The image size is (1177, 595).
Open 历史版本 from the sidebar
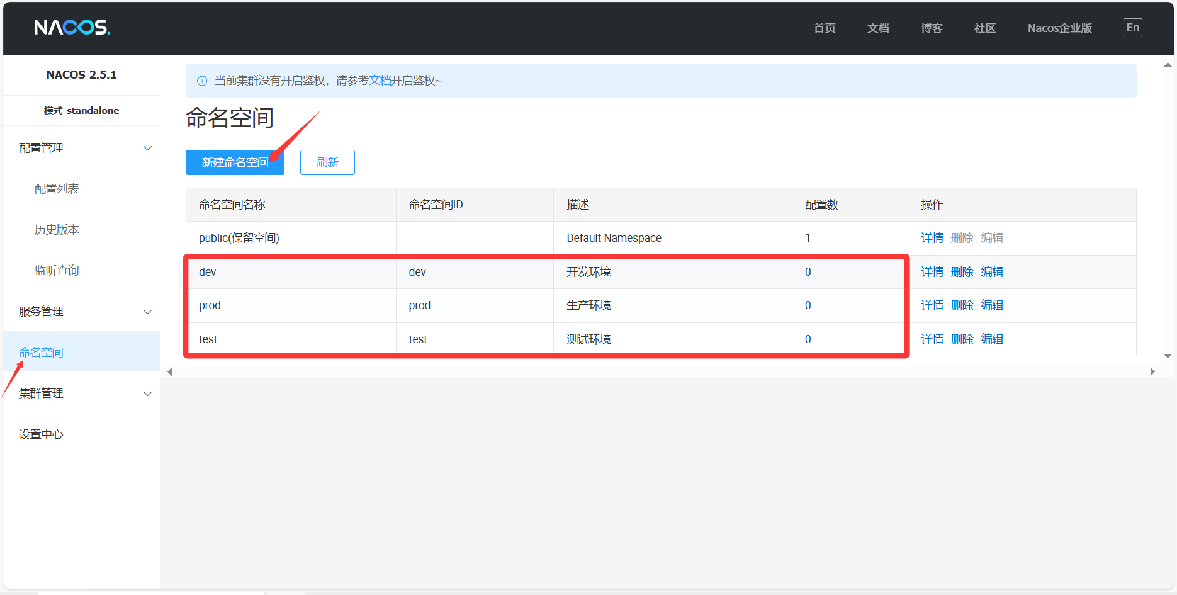point(57,230)
